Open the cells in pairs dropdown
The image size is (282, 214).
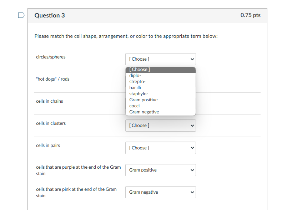coord(160,148)
